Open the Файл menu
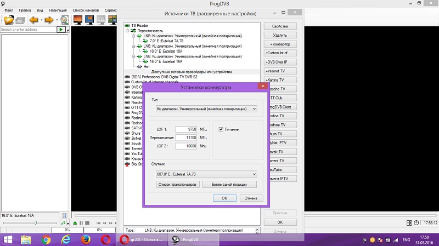Viewport: 439px width, 246px height. click(9, 10)
